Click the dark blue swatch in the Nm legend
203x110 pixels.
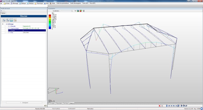(x=50, y=28)
